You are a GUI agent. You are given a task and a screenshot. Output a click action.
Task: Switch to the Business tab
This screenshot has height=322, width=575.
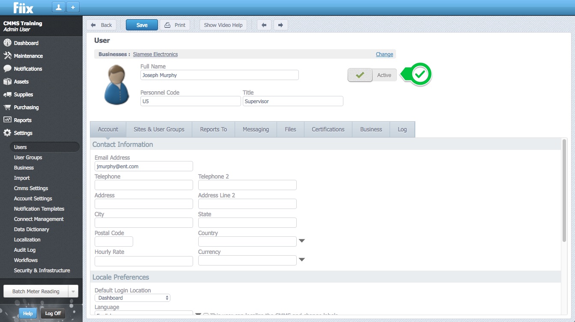pos(371,129)
